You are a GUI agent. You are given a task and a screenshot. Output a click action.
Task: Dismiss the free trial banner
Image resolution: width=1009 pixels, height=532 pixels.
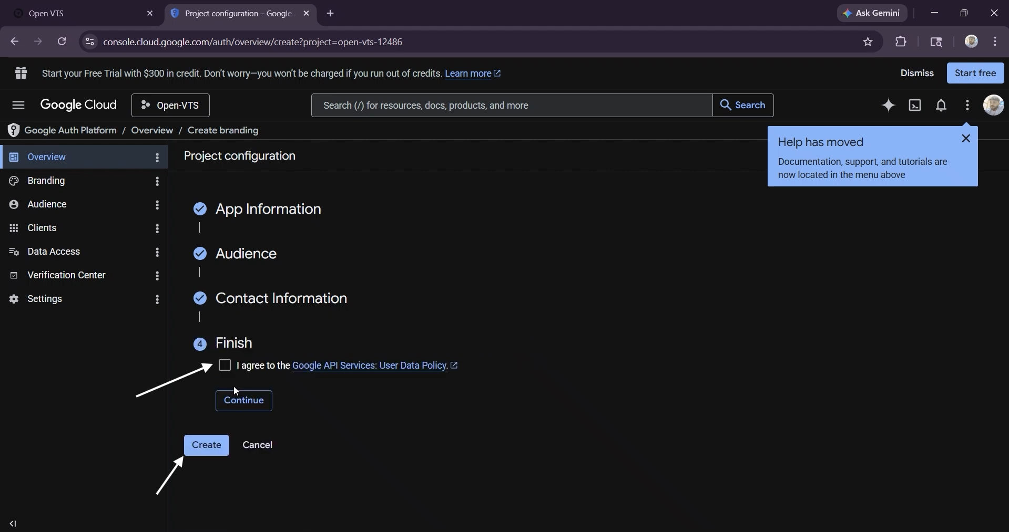pyautogui.click(x=917, y=73)
